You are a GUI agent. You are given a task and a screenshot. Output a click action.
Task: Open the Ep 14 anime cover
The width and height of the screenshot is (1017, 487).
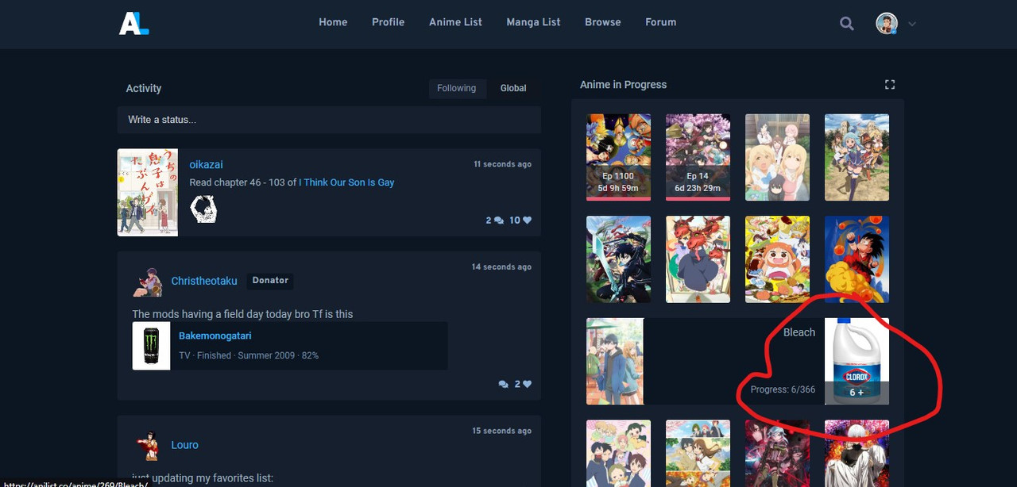click(x=698, y=157)
